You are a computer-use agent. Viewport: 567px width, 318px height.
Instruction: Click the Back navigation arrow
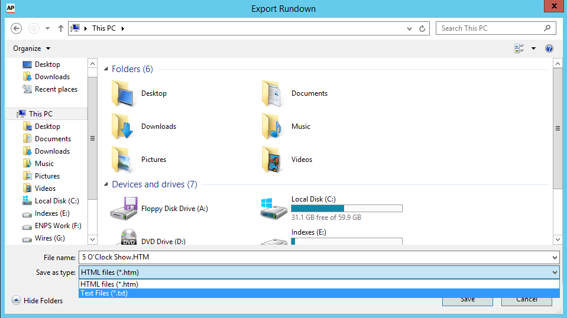(17, 28)
